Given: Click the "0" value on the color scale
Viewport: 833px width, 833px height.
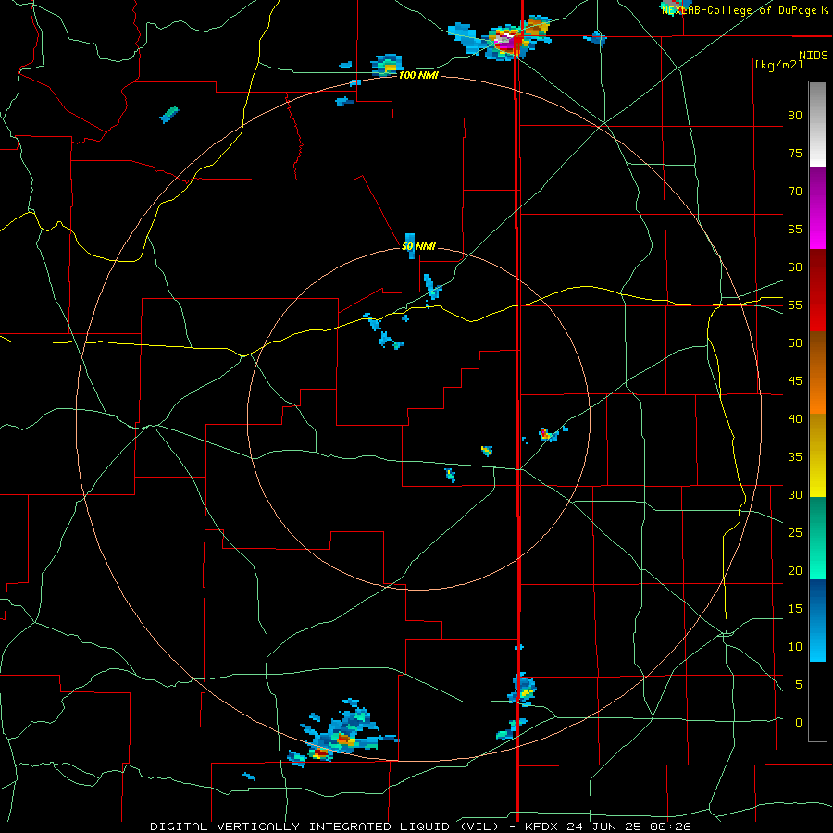Looking at the screenshot, I should pyautogui.click(x=799, y=723).
